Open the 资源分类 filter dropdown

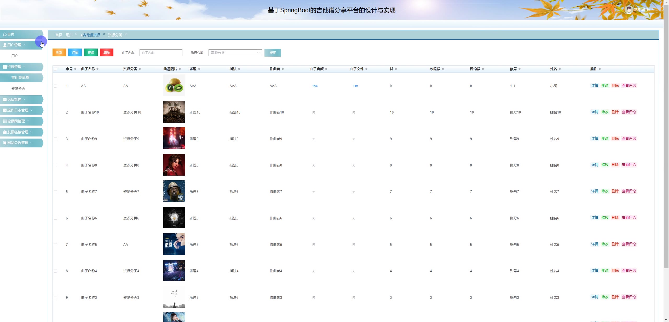tap(235, 53)
